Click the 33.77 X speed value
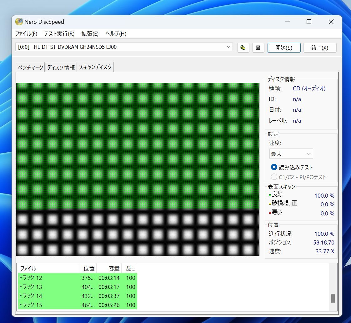351x323 pixels. 325,251
